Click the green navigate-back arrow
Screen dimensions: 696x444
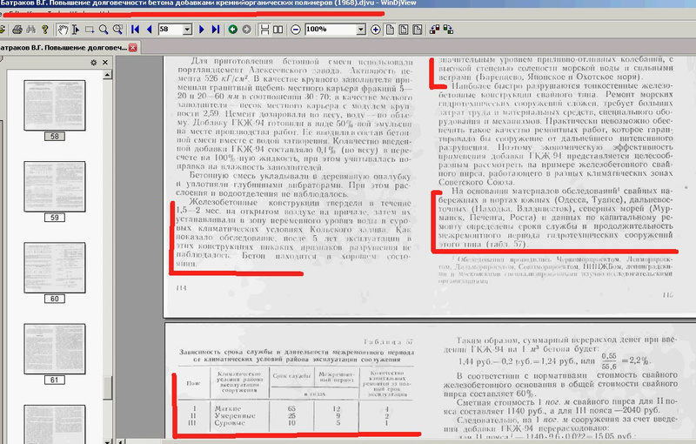point(232,30)
